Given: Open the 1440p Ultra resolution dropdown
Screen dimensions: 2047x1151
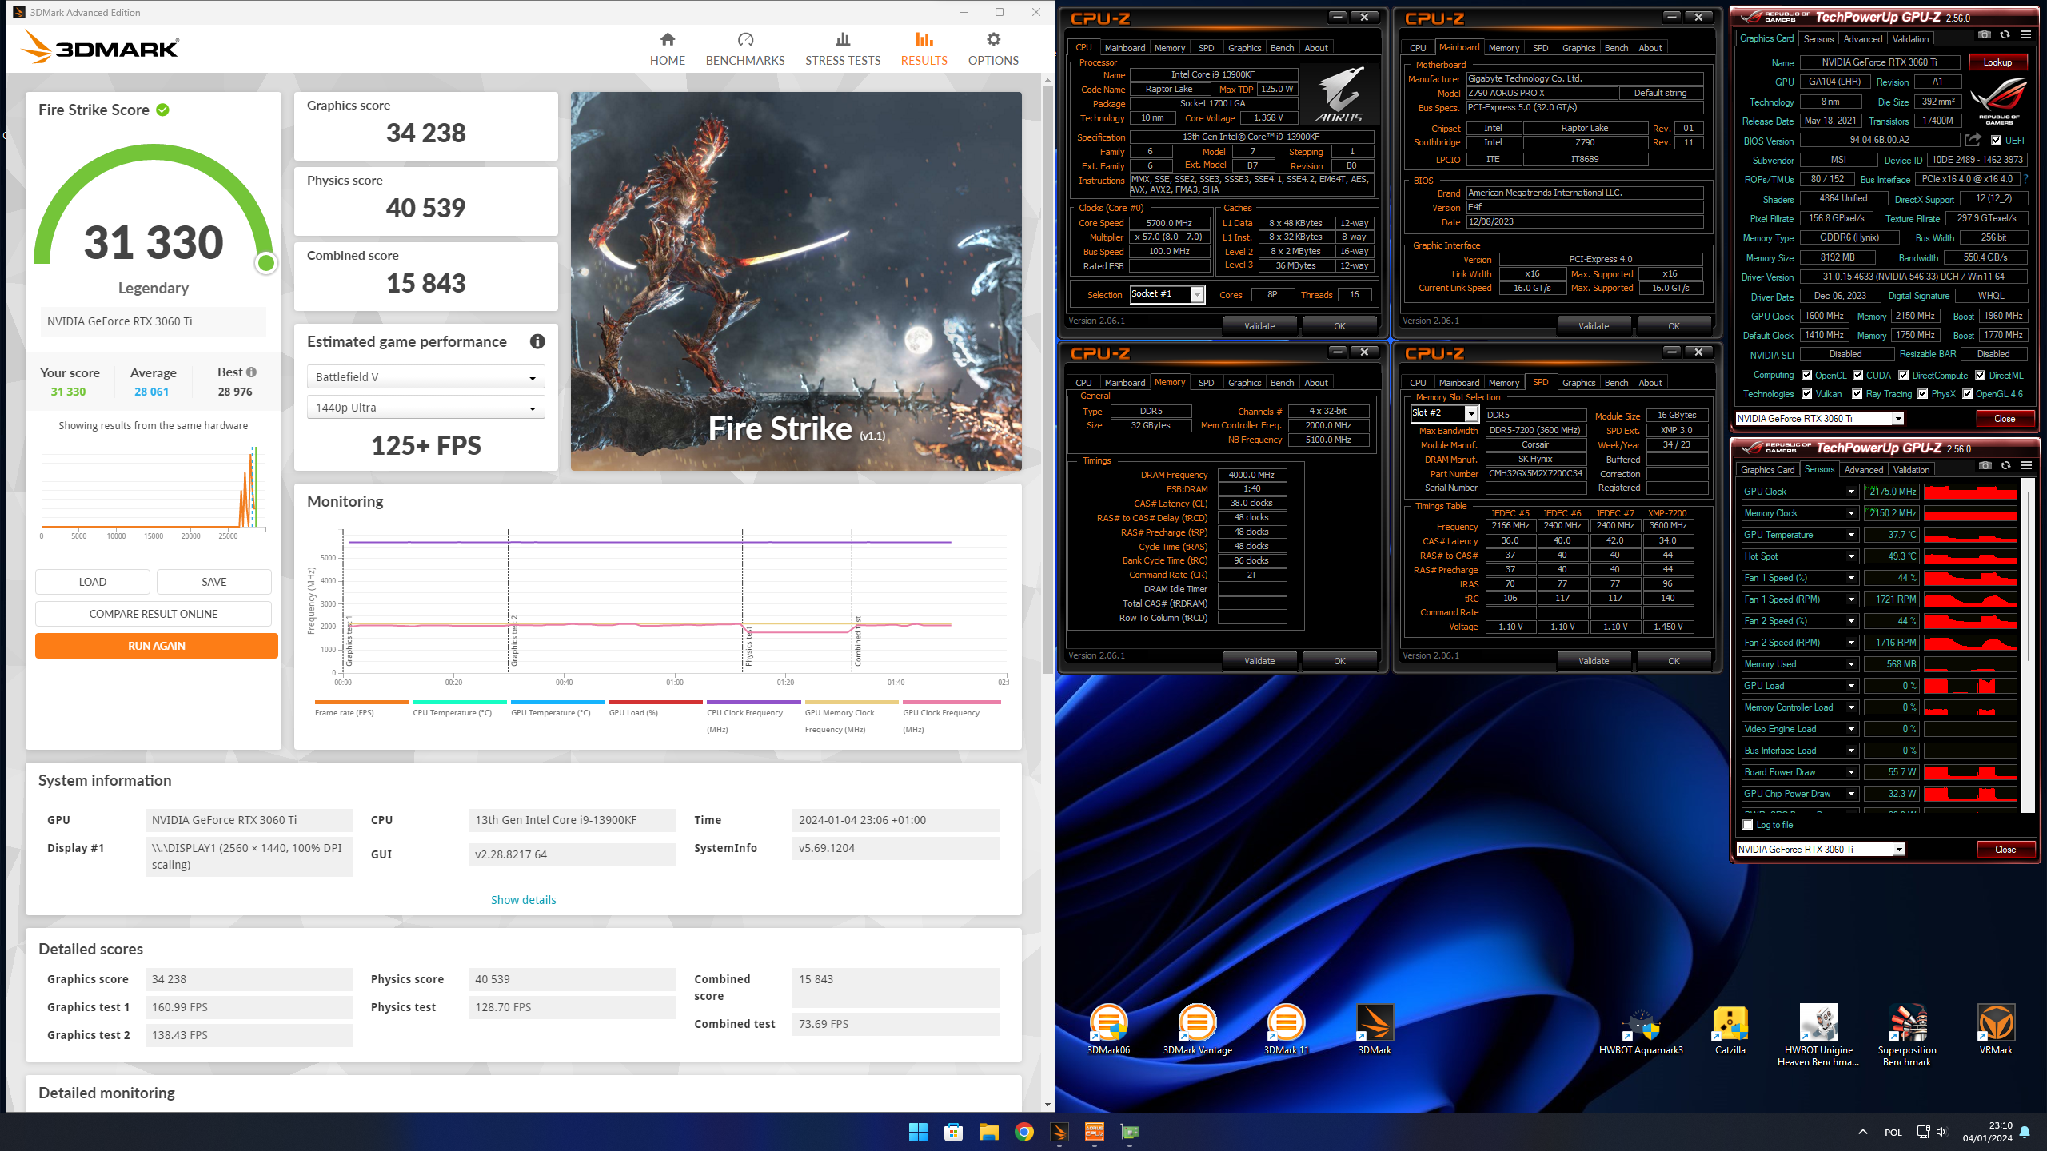Looking at the screenshot, I should pyautogui.click(x=425, y=408).
